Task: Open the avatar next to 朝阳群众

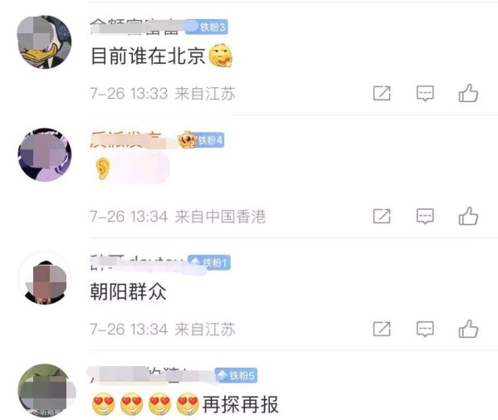Action: 45,278
